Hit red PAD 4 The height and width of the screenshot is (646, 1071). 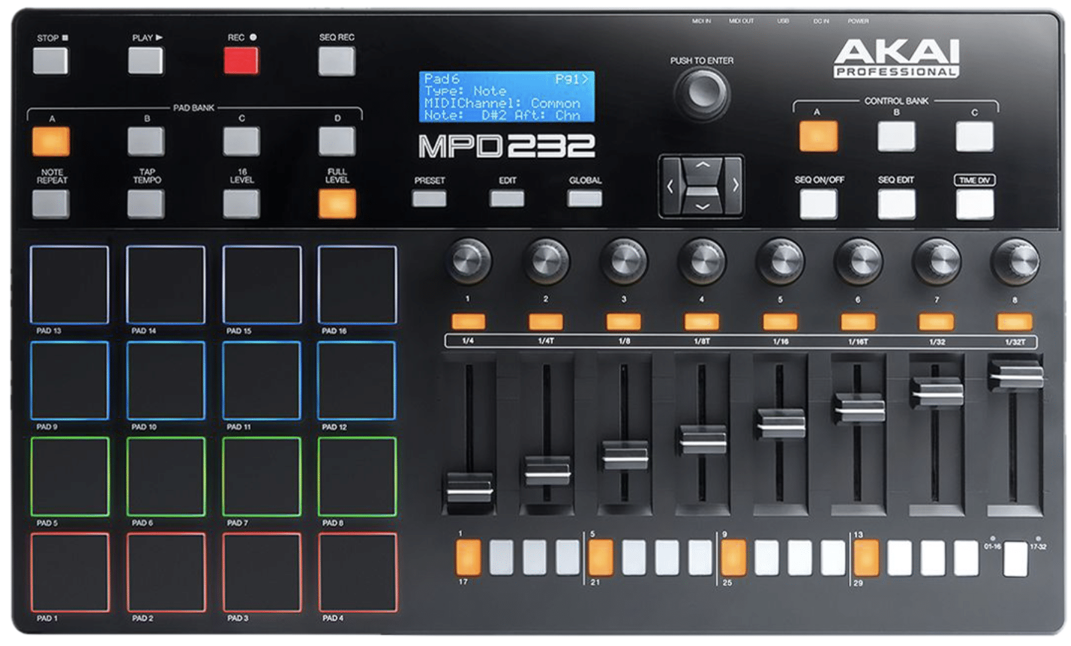(357, 572)
